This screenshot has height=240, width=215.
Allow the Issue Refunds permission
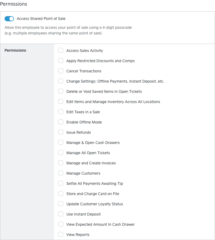(61, 132)
